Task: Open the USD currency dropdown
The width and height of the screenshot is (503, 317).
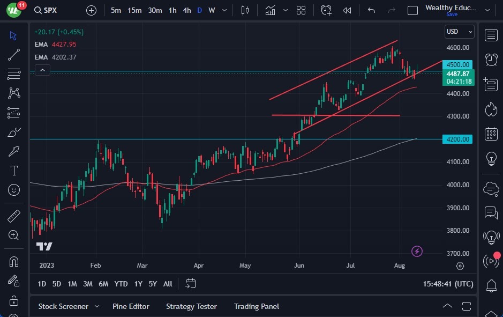Action: 459,32
